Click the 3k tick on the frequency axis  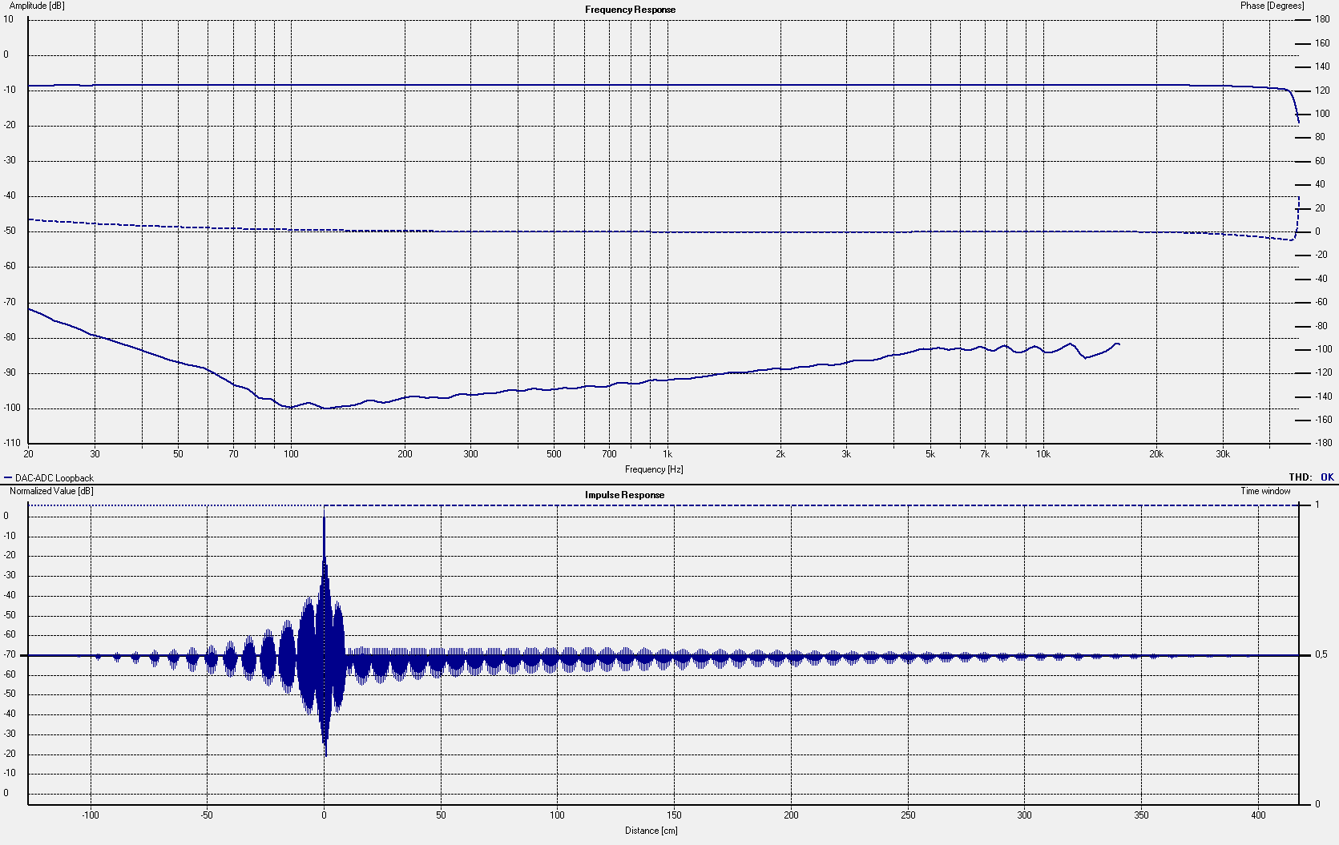pos(847,454)
